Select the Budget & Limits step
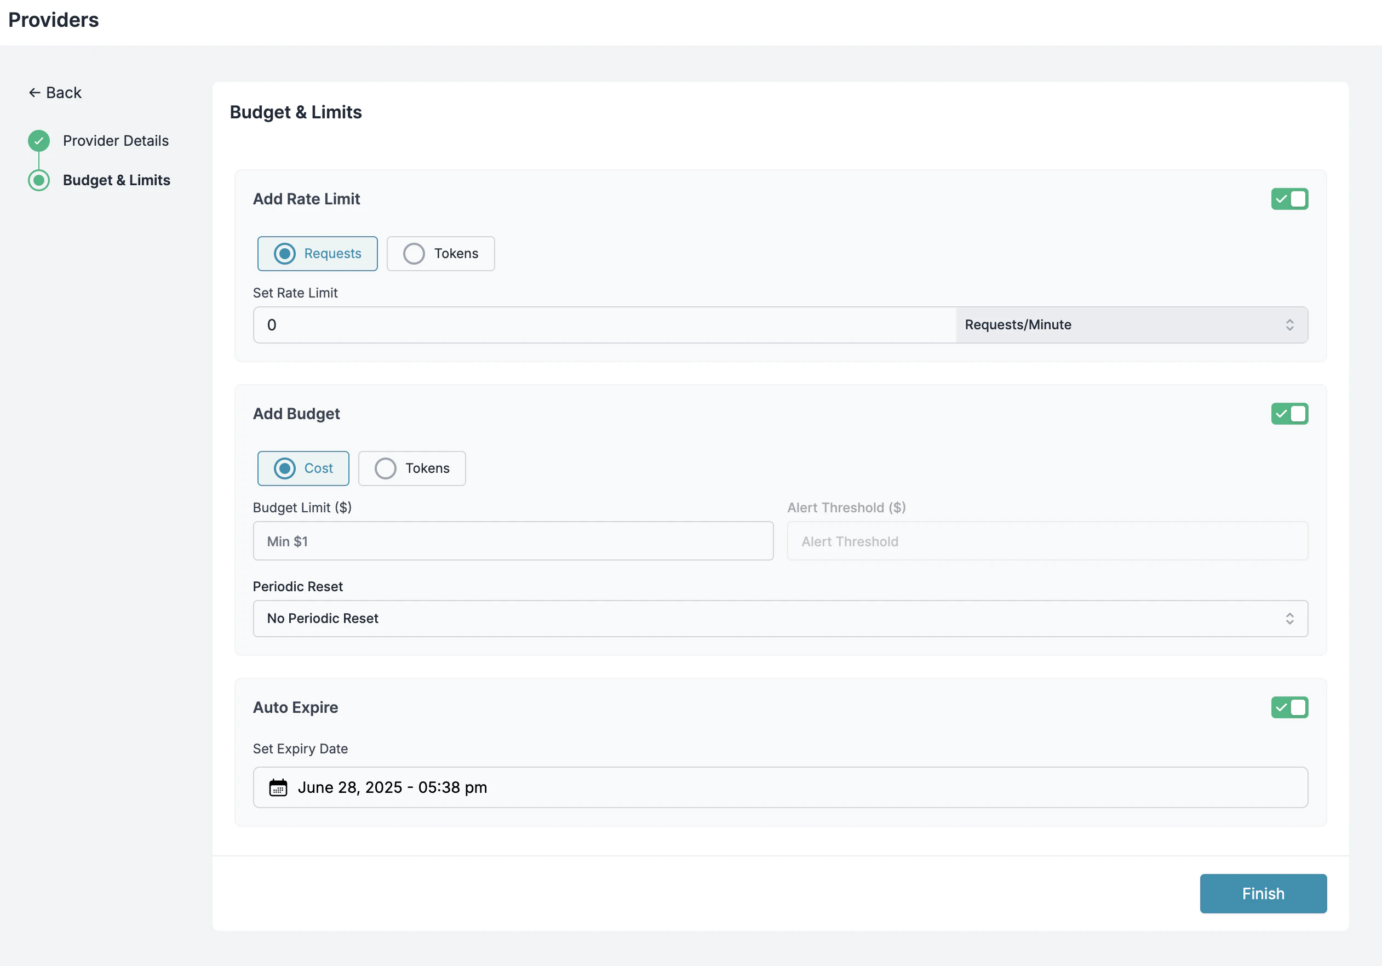This screenshot has height=966, width=1382. click(116, 180)
